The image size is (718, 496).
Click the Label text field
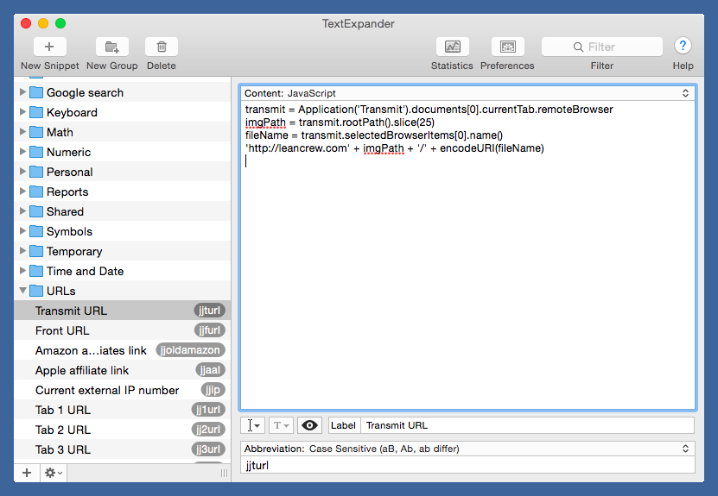point(525,425)
